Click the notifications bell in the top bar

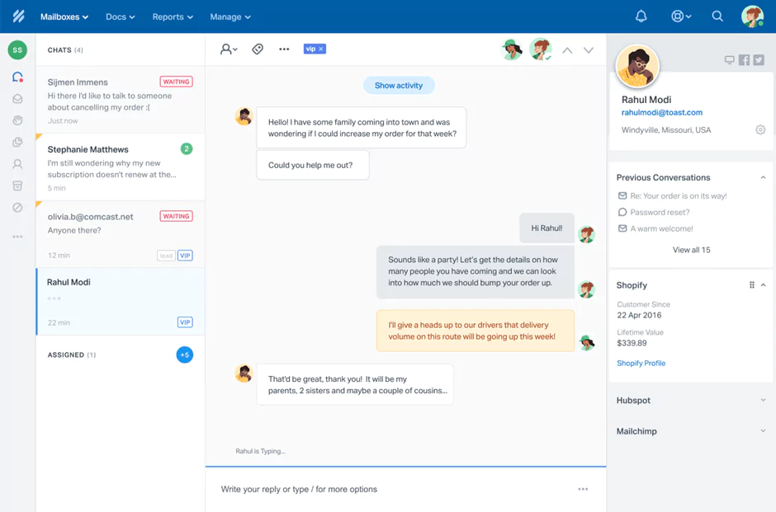[641, 16]
